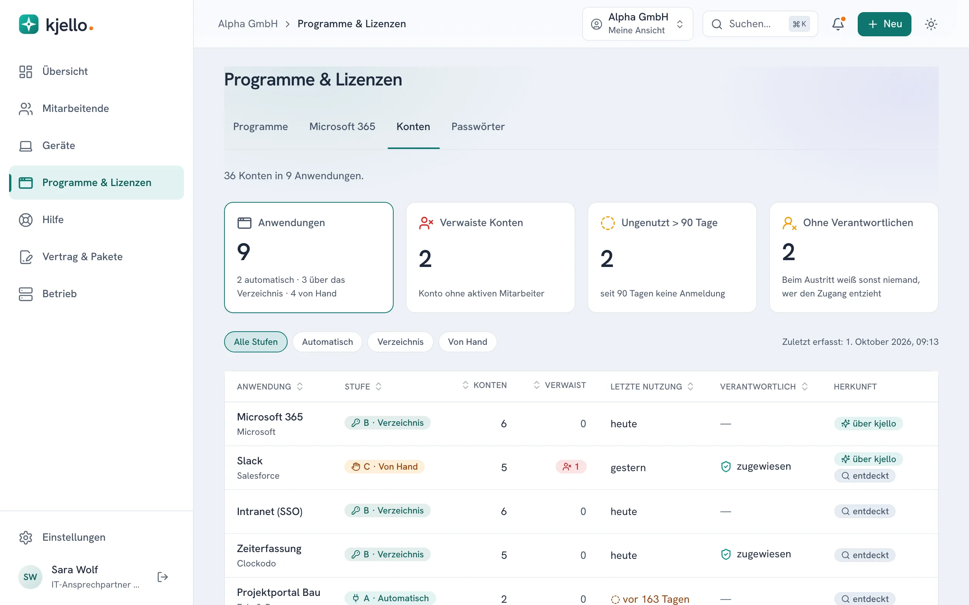Click the Geräte laptop icon
This screenshot has width=969, height=605.
[26, 146]
